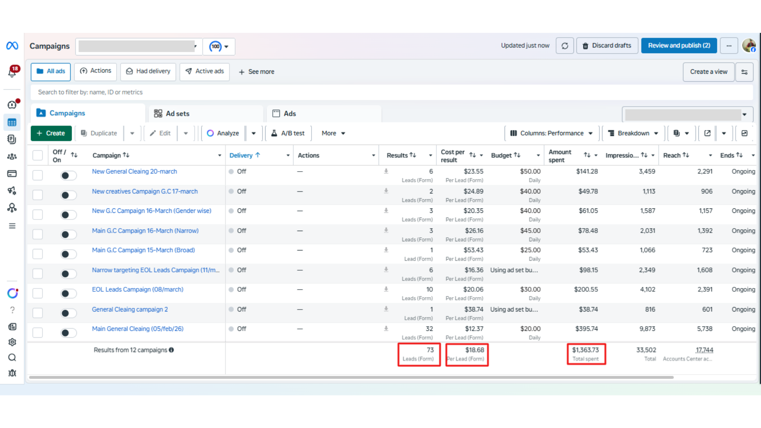Click the refresh data icon
The image size is (761, 428).
(x=565, y=46)
